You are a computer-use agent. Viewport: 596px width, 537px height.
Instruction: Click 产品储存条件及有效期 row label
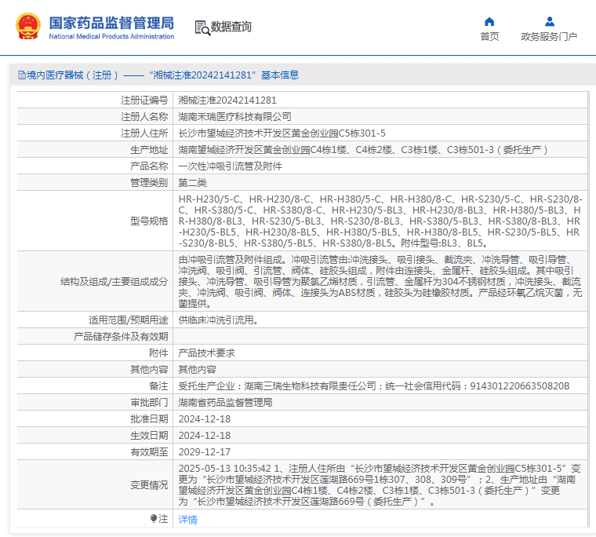click(121, 337)
